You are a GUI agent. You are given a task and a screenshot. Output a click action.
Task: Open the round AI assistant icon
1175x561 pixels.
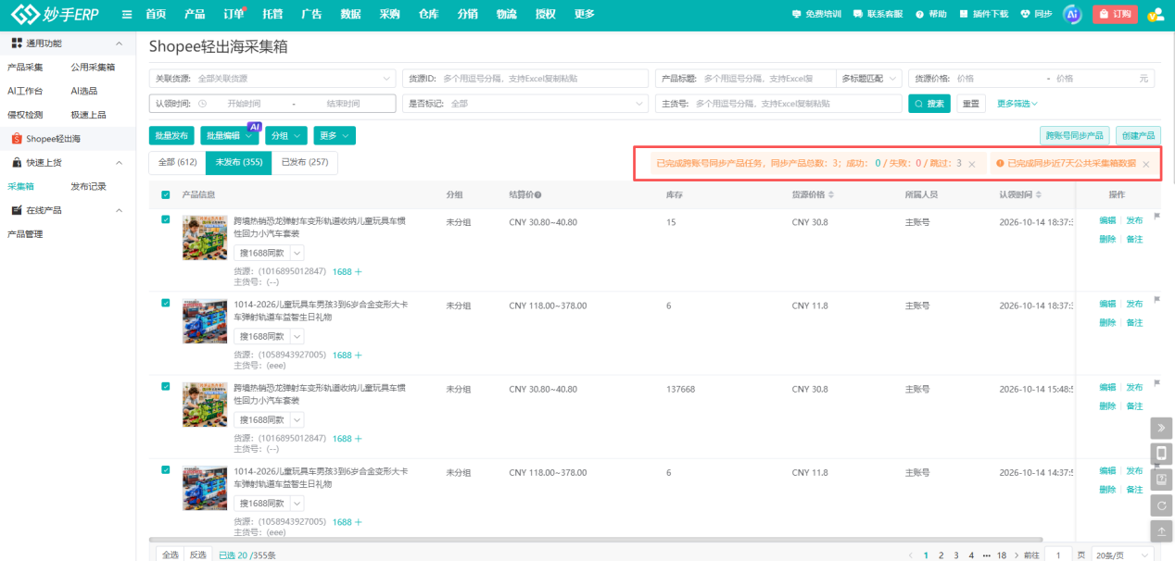tap(1072, 15)
